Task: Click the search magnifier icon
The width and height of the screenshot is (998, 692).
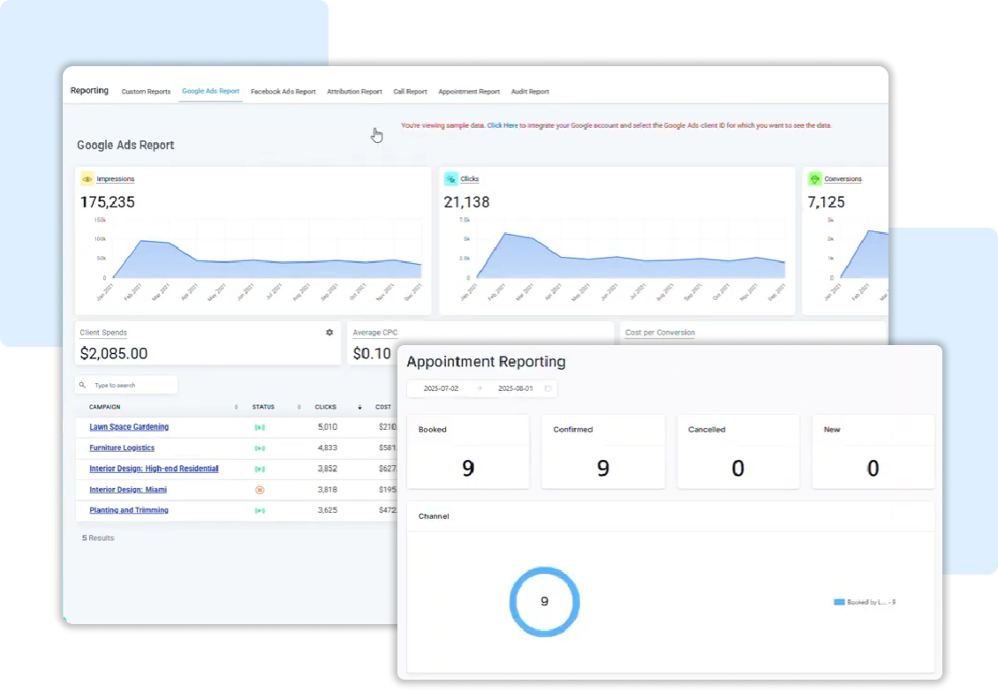Action: point(83,386)
